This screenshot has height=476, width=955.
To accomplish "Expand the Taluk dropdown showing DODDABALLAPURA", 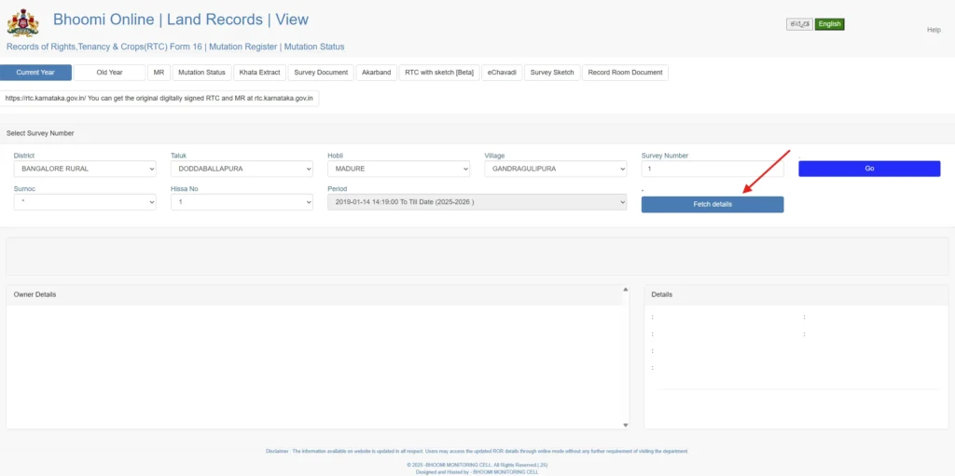I will (242, 170).
